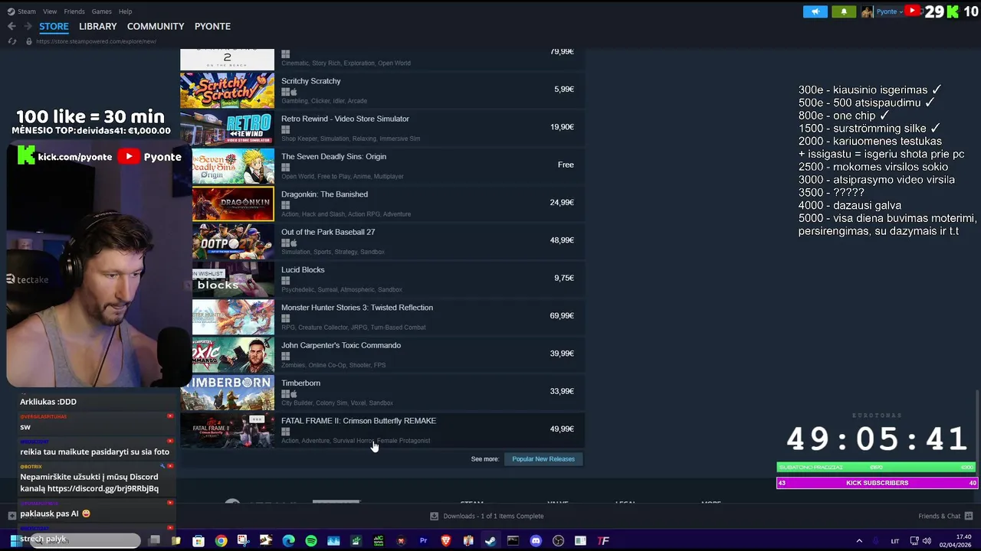Open Scritchy Scratchy game thumbnail

227,90
